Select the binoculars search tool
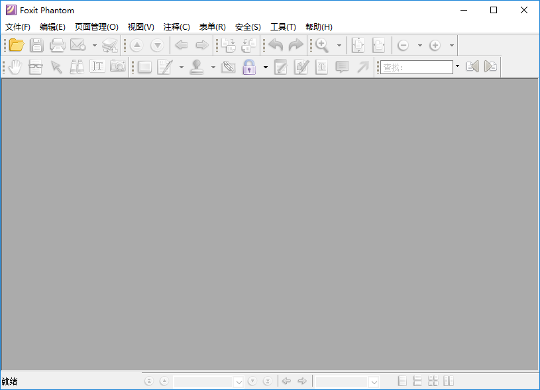540x390 pixels. (78, 66)
